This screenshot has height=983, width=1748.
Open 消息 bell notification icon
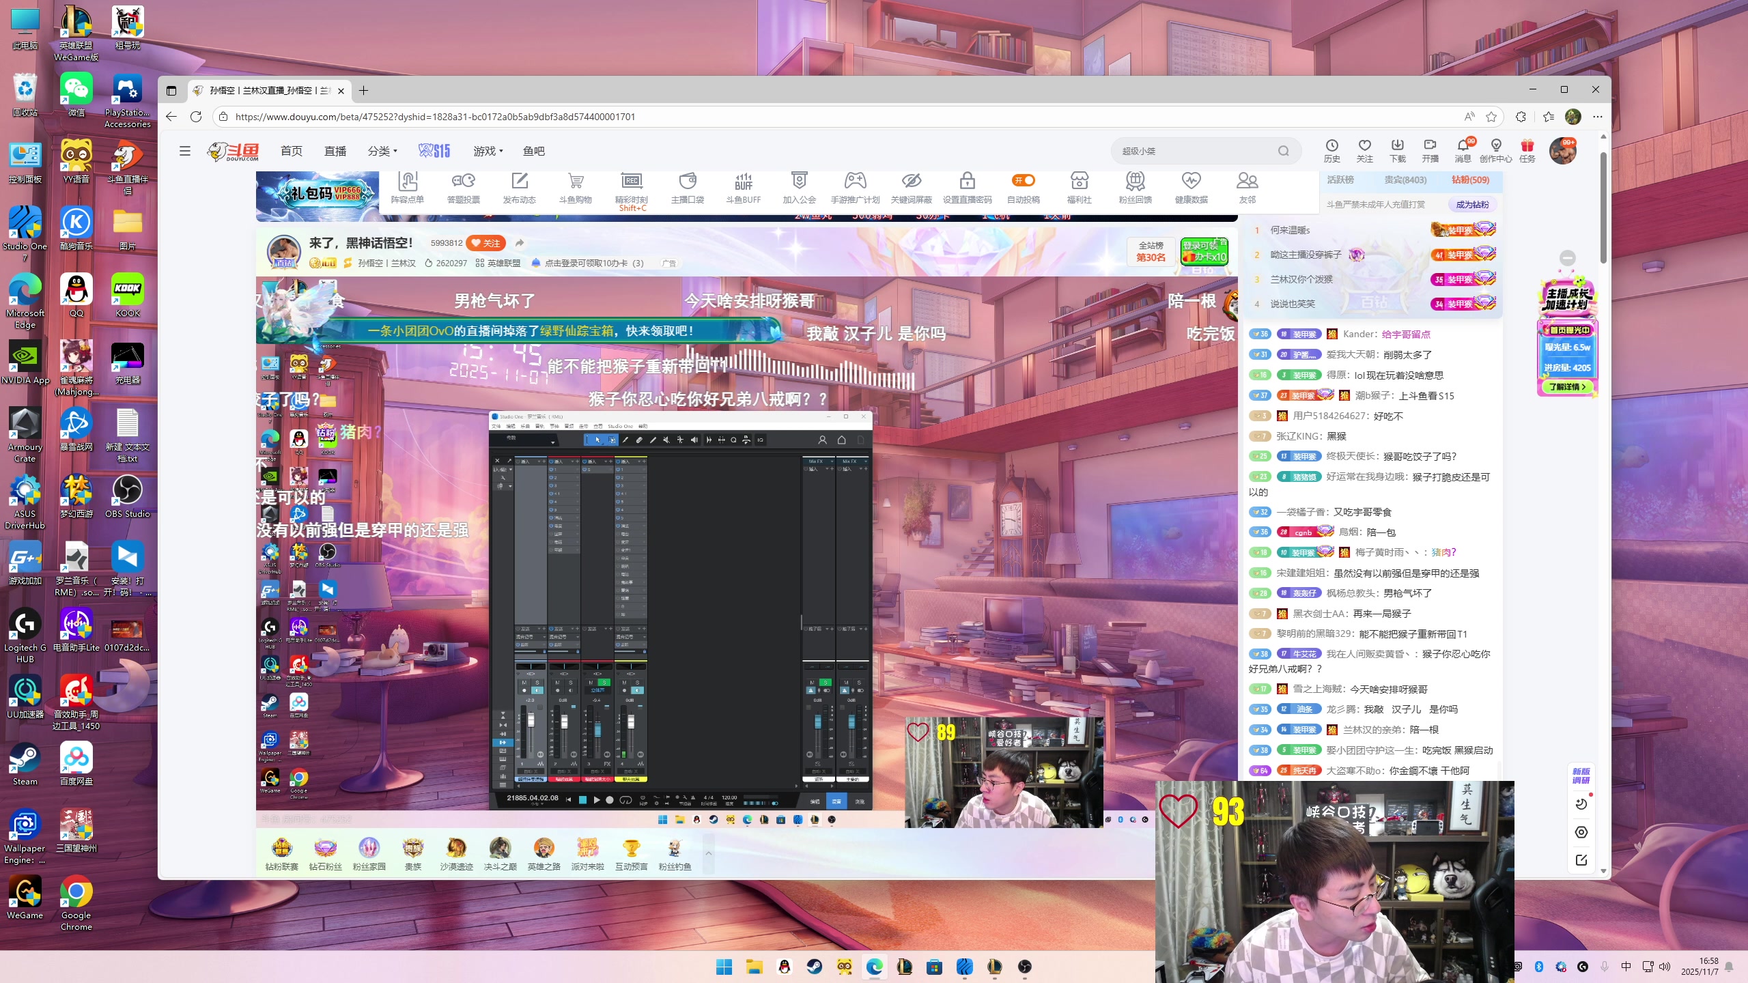pos(1463,146)
